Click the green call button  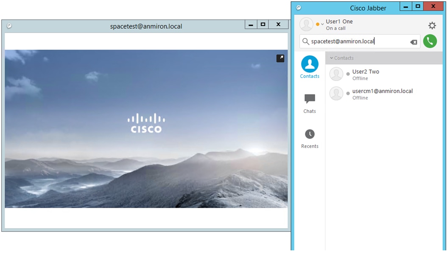click(x=430, y=41)
